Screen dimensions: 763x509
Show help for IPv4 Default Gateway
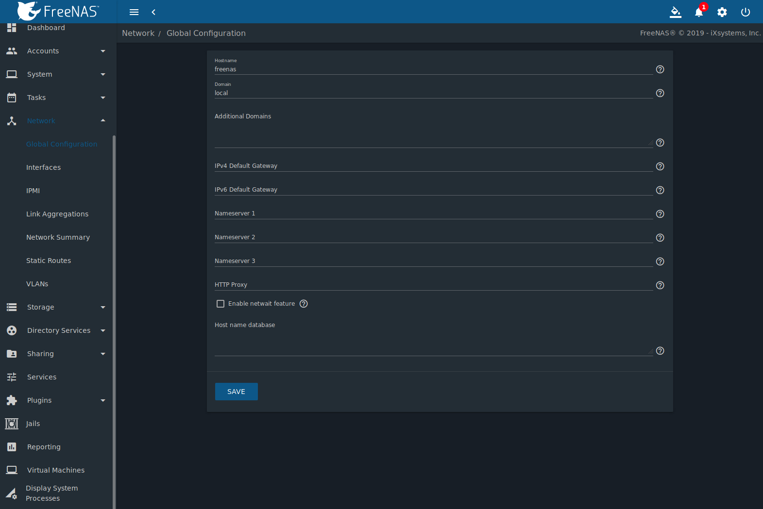660,166
